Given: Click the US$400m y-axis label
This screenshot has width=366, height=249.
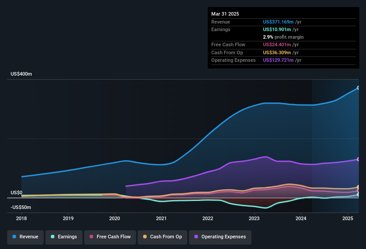Looking at the screenshot, I should click(x=21, y=74).
